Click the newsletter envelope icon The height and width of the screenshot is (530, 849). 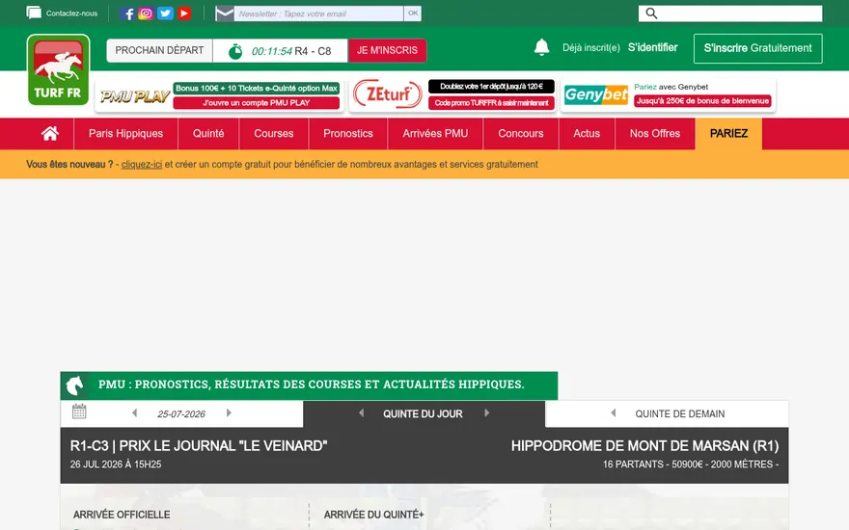224,13
